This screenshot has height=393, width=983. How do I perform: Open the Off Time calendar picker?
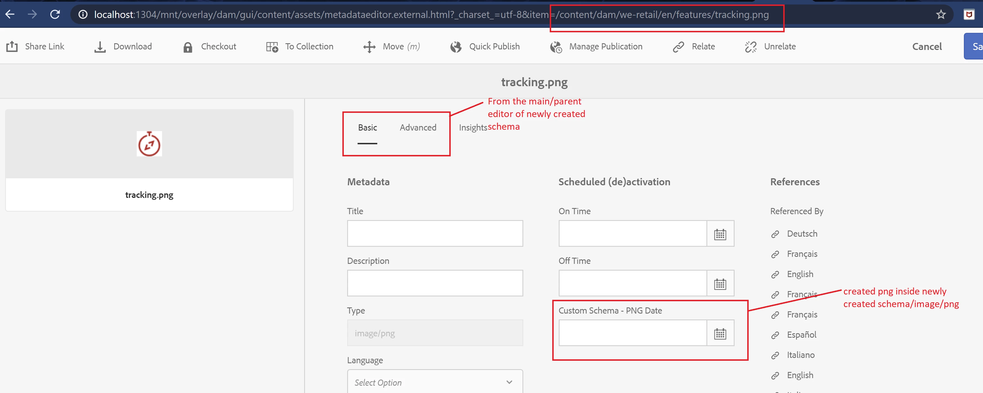720,284
